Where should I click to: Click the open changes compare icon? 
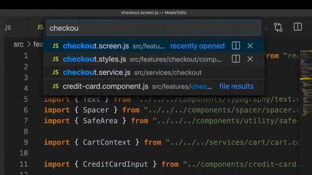coord(278,27)
